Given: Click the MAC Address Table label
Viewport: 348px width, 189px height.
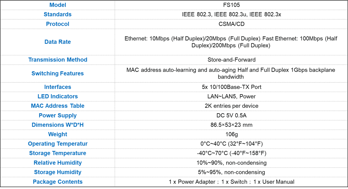Looking at the screenshot, I should click(x=58, y=106).
